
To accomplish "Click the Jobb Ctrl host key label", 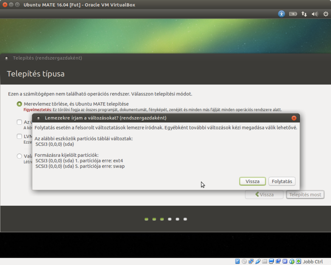I will coord(313,262).
